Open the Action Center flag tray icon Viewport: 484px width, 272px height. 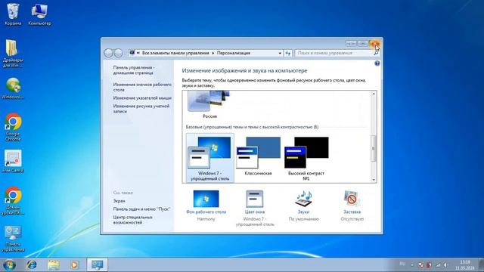(x=420, y=265)
